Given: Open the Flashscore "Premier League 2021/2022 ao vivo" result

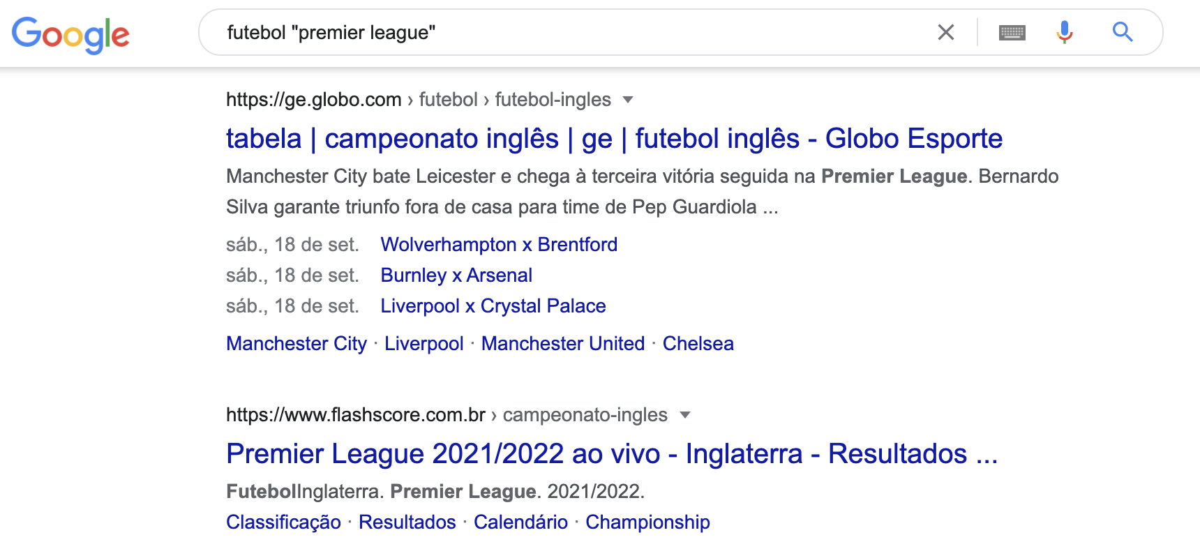Looking at the screenshot, I should click(x=611, y=454).
